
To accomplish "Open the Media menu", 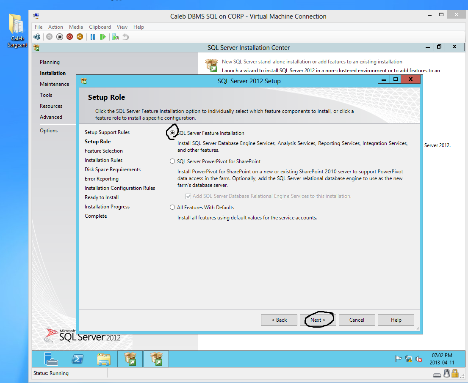I will (x=76, y=27).
